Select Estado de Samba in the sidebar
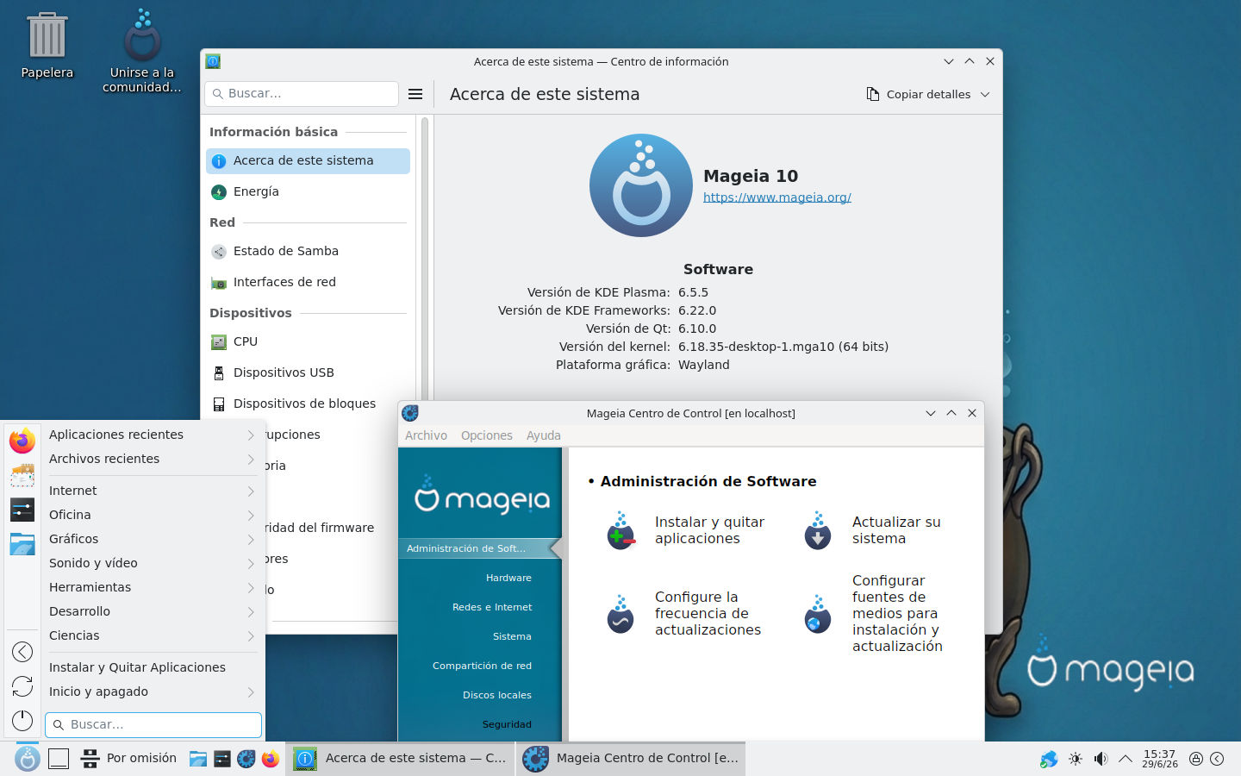 [308, 251]
